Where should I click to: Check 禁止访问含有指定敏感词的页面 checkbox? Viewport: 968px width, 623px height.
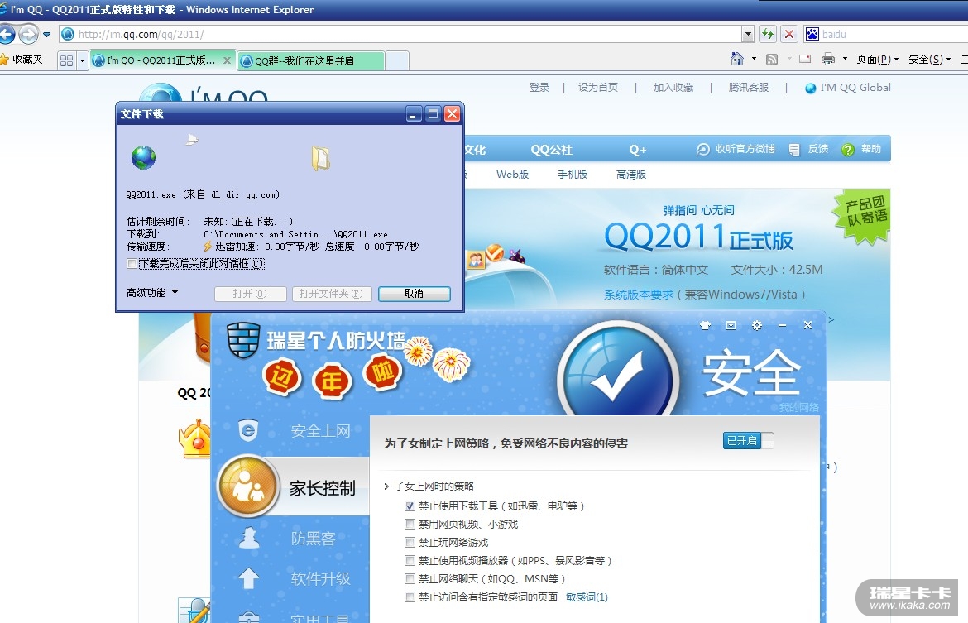click(410, 597)
